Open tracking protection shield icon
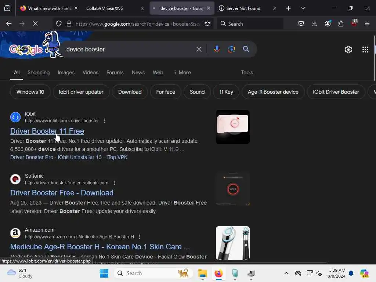Image resolution: width=376 pixels, height=282 pixels. click(59, 23)
